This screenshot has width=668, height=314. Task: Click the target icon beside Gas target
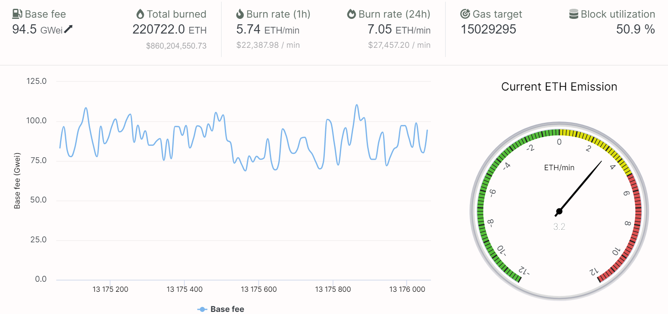[465, 14]
